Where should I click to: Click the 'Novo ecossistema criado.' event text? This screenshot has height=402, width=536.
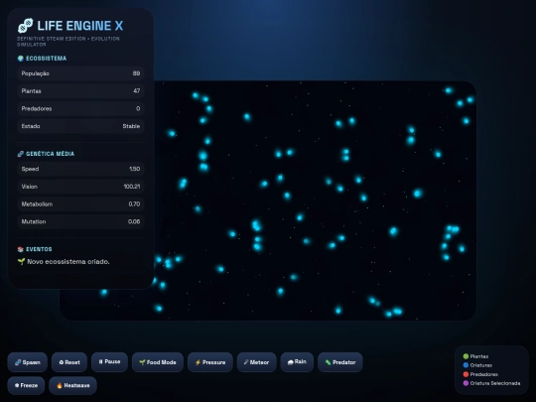(68, 262)
